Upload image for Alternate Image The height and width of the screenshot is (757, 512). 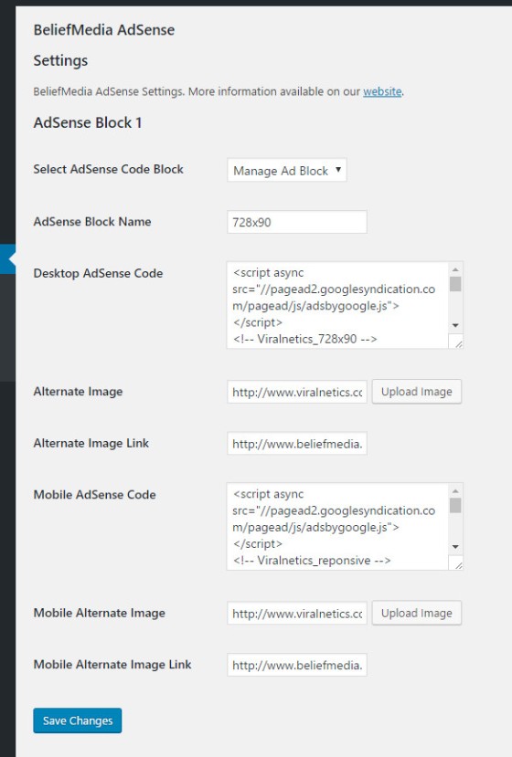[417, 392]
